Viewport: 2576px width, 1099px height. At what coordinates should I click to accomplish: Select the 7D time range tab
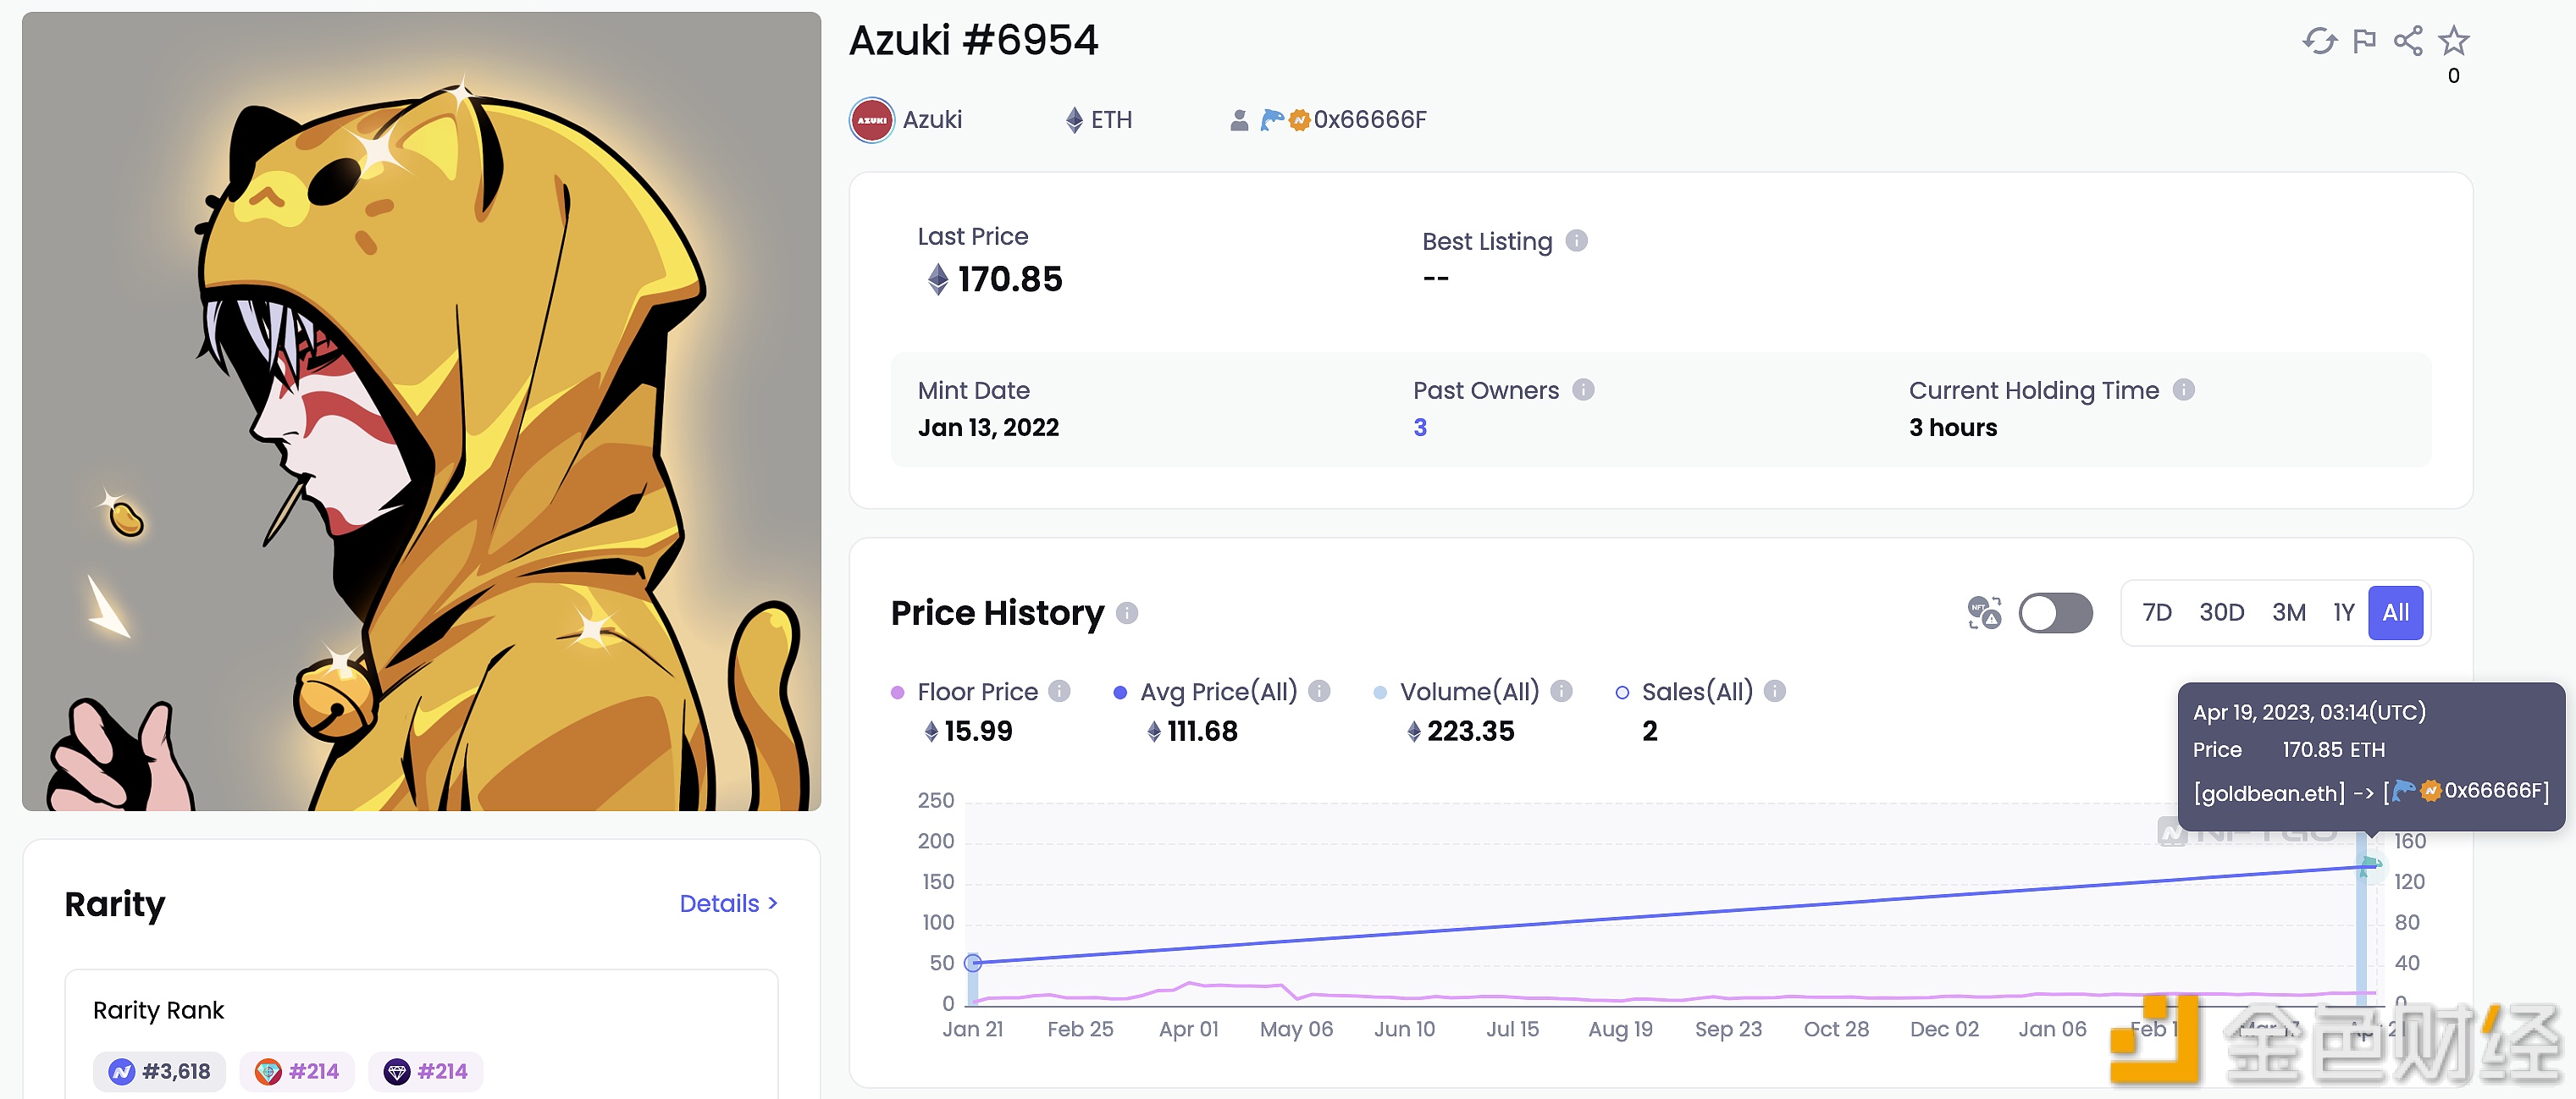coord(2157,613)
